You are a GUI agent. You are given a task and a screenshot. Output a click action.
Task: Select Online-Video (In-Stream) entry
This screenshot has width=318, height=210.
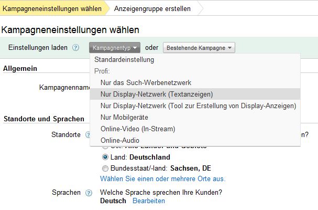pyautogui.click(x=137, y=129)
